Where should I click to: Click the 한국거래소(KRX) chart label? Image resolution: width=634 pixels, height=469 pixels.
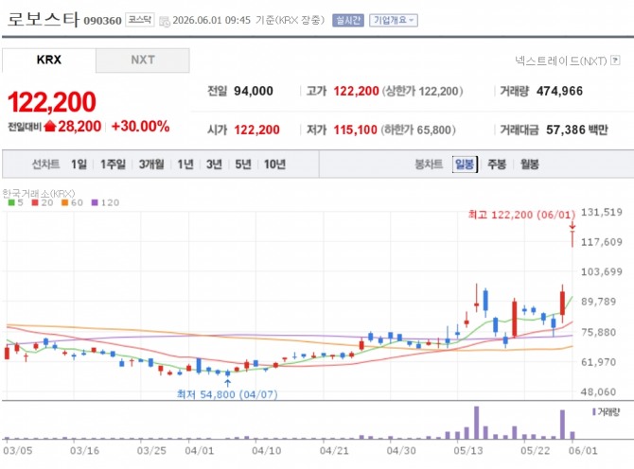click(x=39, y=193)
